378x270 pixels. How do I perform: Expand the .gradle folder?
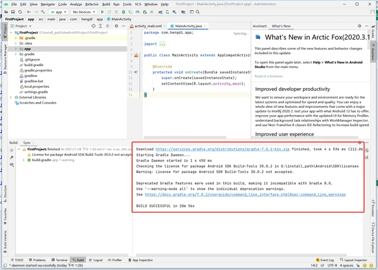pos(16,38)
